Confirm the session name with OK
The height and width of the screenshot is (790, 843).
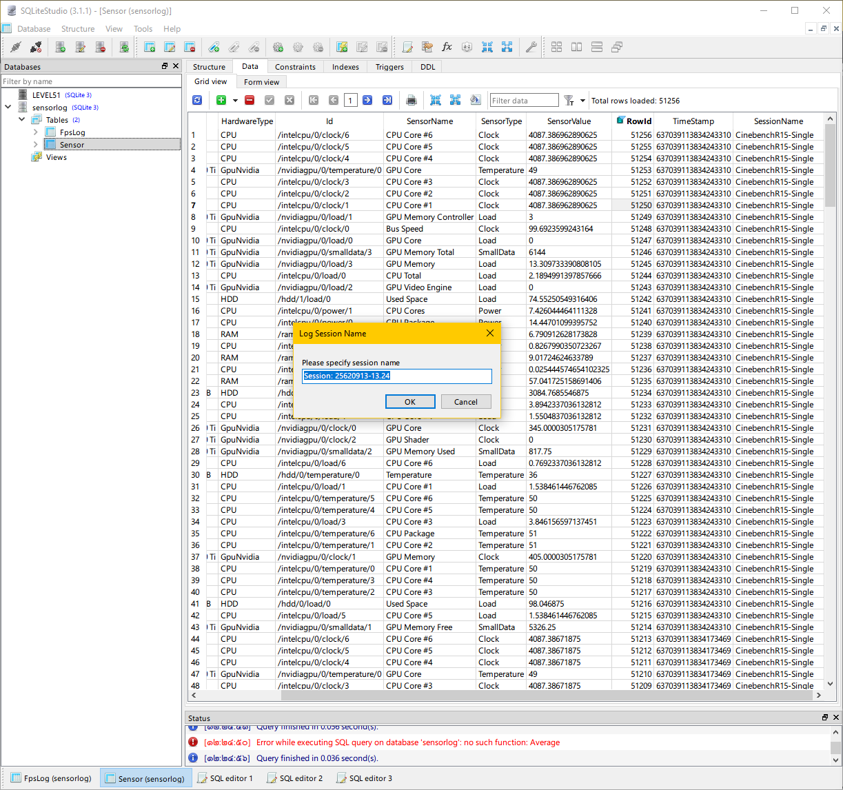pyautogui.click(x=410, y=401)
